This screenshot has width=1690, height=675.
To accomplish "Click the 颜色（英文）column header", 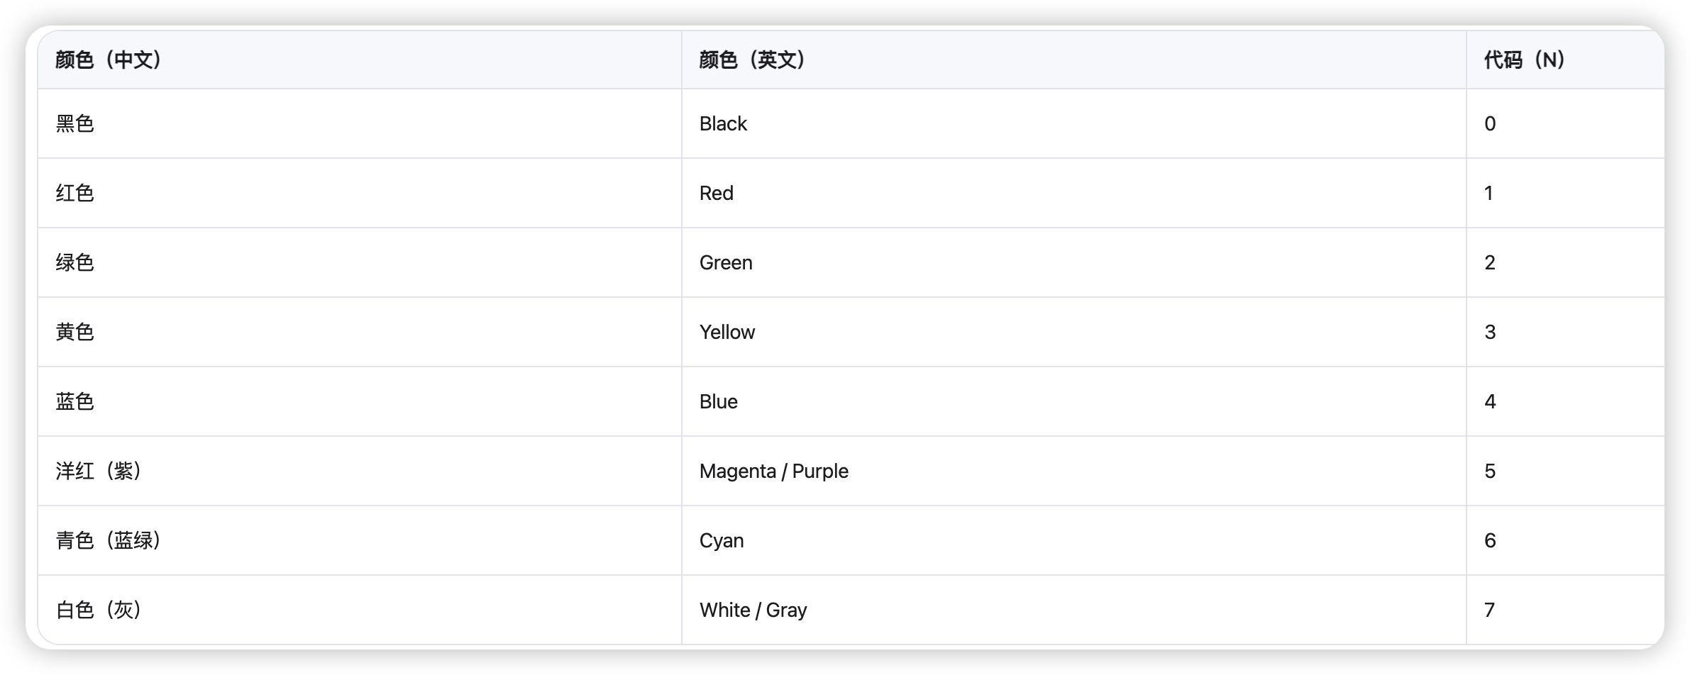I will click(x=752, y=60).
